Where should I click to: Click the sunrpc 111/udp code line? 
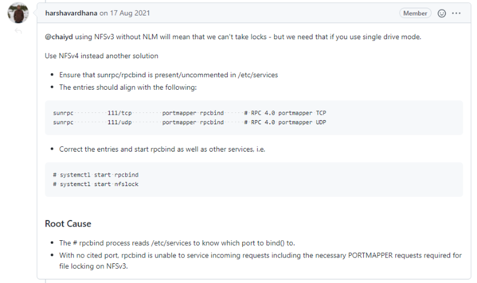click(x=189, y=122)
